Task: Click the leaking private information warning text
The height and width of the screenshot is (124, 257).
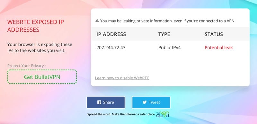Action: (168, 21)
